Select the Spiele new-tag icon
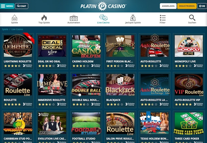The height and width of the screenshot is (143, 207). [14, 18]
